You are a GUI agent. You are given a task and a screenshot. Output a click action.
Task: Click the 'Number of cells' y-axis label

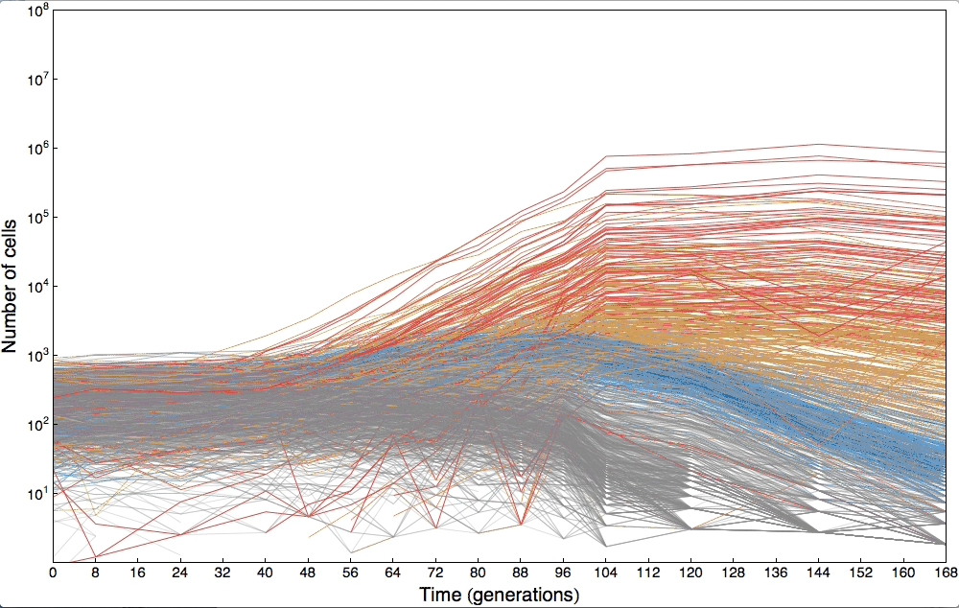(x=11, y=286)
